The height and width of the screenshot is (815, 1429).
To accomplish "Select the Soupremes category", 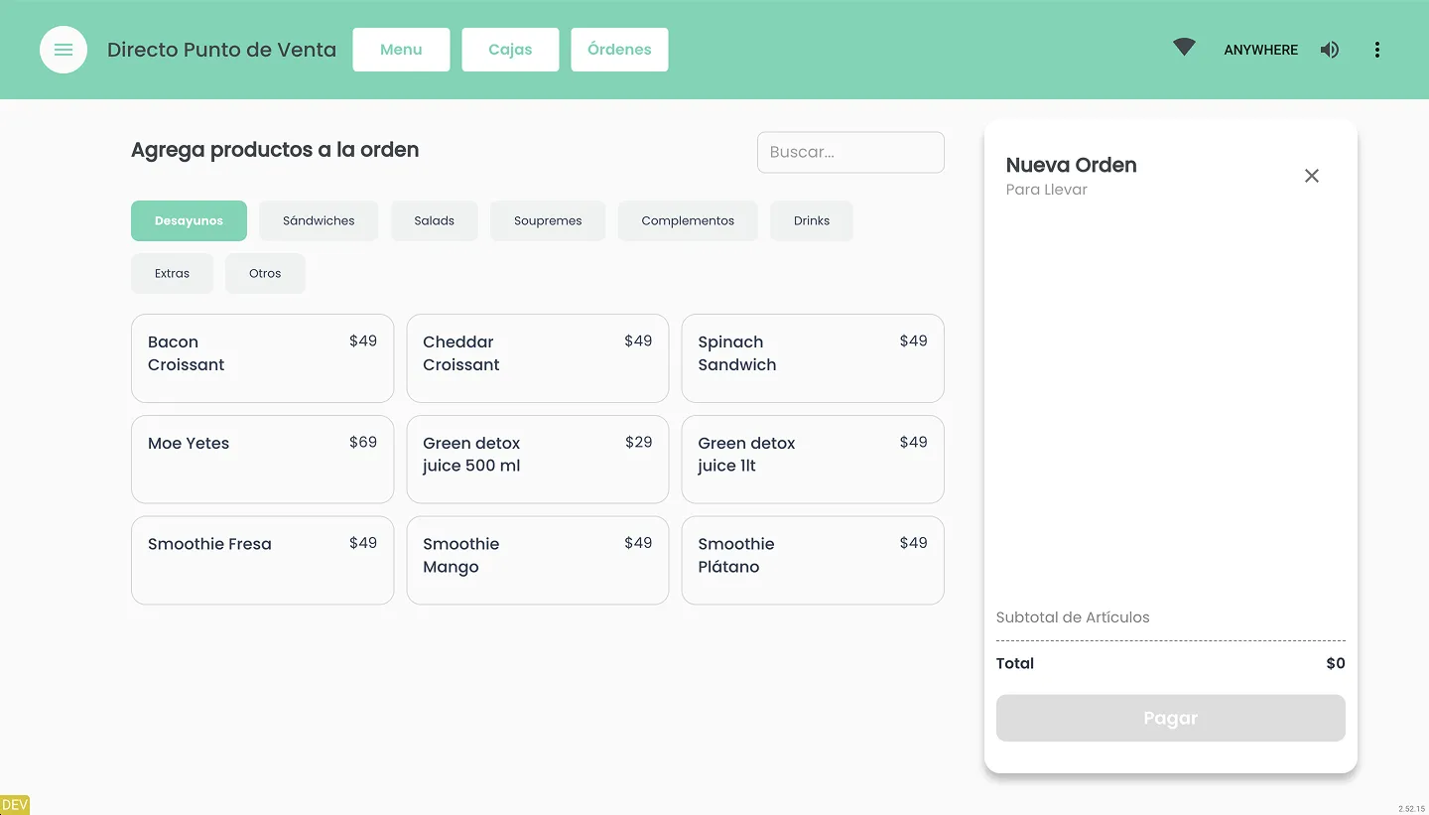I will (x=548, y=220).
